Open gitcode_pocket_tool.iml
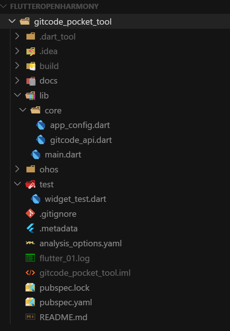 point(85,273)
